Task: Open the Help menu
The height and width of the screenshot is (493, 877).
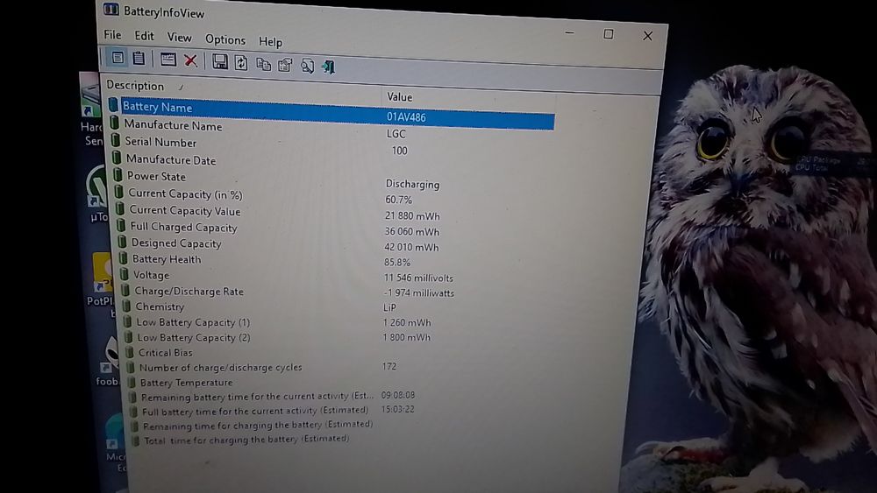Action: tap(270, 41)
